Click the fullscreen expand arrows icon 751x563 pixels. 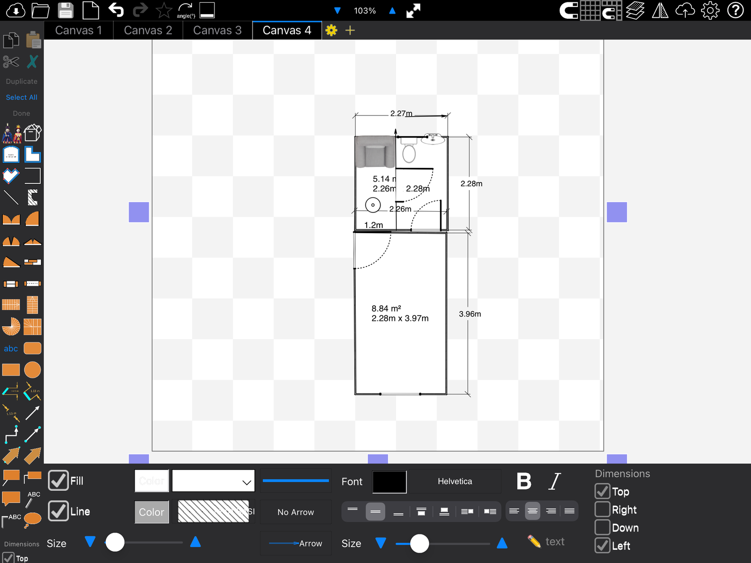[x=413, y=11]
